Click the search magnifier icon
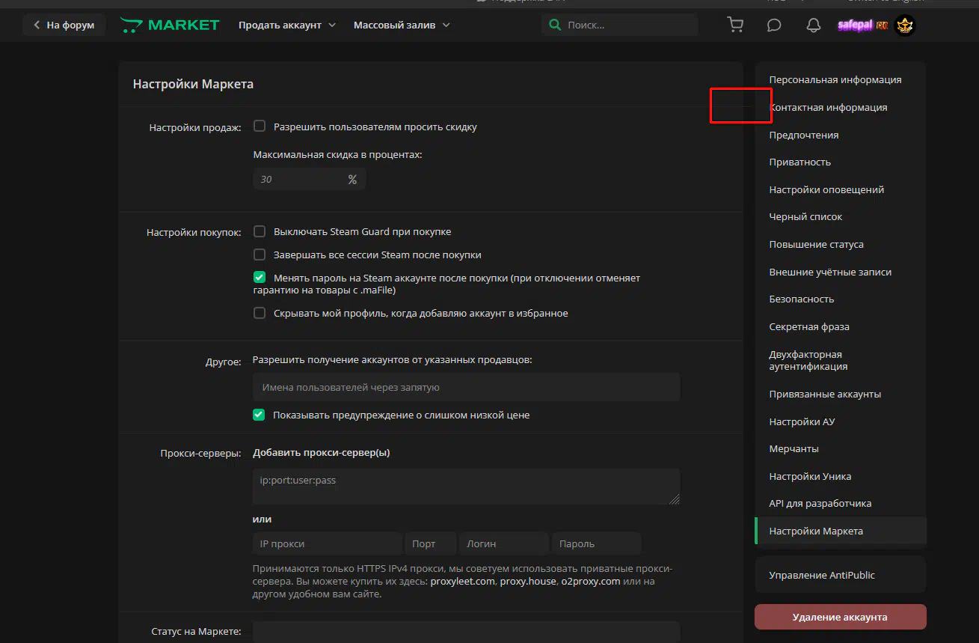This screenshot has height=643, width=979. pyautogui.click(x=555, y=25)
